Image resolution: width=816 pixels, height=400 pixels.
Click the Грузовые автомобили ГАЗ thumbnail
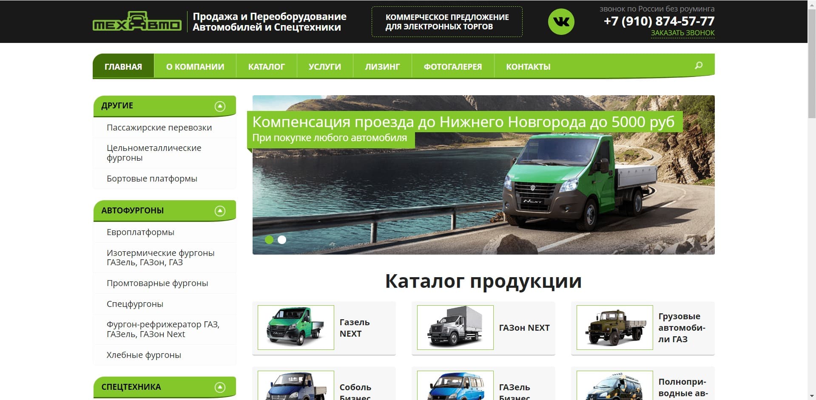point(615,327)
